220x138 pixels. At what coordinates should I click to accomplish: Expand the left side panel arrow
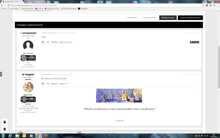1,74
